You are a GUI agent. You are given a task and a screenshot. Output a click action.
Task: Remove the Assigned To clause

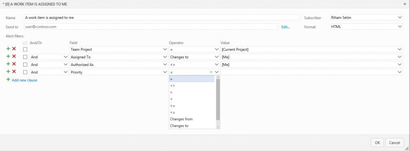click(14, 56)
